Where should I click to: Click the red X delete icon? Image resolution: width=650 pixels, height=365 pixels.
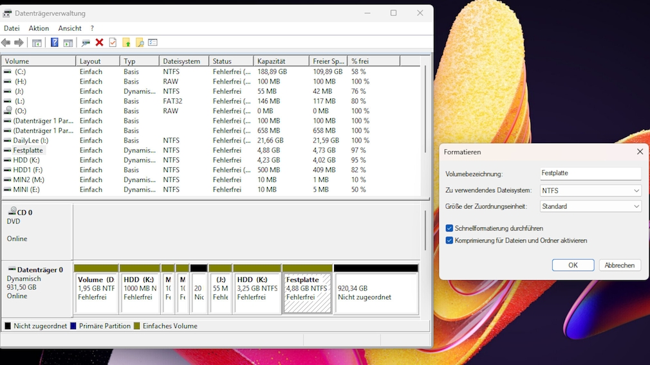pyautogui.click(x=99, y=42)
